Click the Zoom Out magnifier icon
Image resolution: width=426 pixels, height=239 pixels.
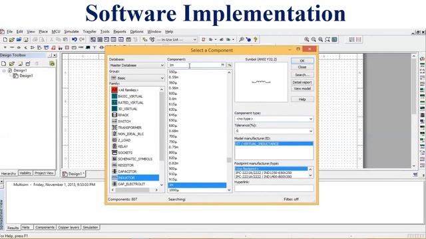[314, 40]
